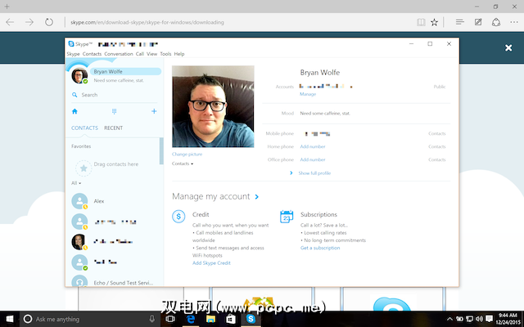Screen dimensions: 524x327
Task: Open the dial pad icon
Action: [114, 111]
